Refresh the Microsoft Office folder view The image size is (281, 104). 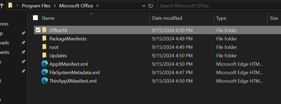150,6
